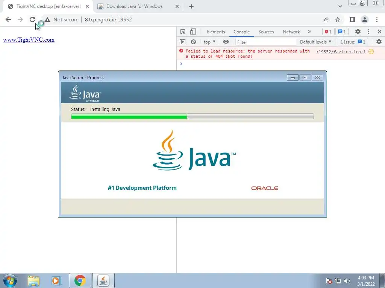Viewport: 385px width, 288px height.
Task: Click the blue issues count badge
Action: [342, 31]
